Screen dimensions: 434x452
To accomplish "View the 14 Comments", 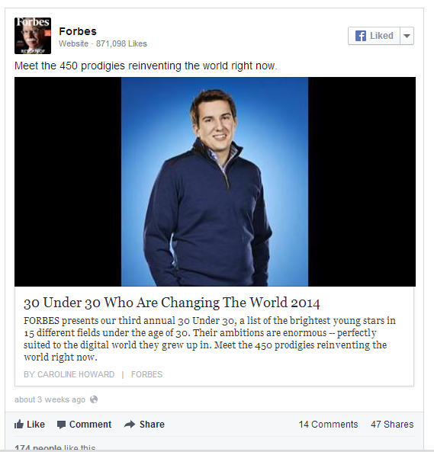I will [x=328, y=425].
